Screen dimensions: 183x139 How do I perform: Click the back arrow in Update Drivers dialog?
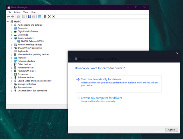(x=71, y=59)
